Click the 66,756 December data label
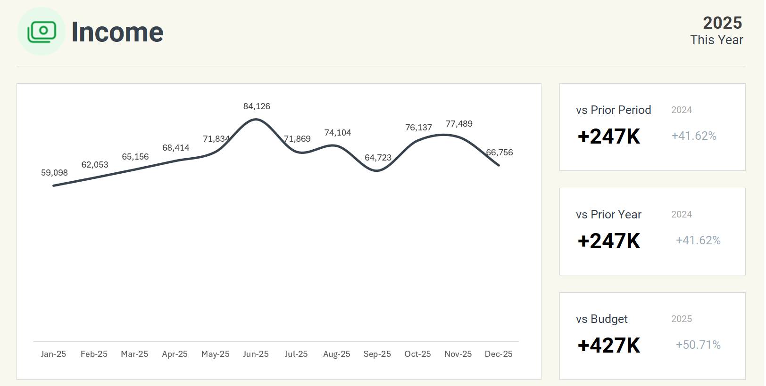Image resolution: width=766 pixels, height=386 pixels. (x=500, y=153)
